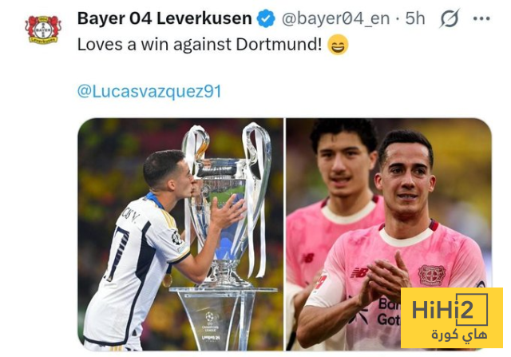Open the @bayer04_en handle link

pyautogui.click(x=335, y=19)
